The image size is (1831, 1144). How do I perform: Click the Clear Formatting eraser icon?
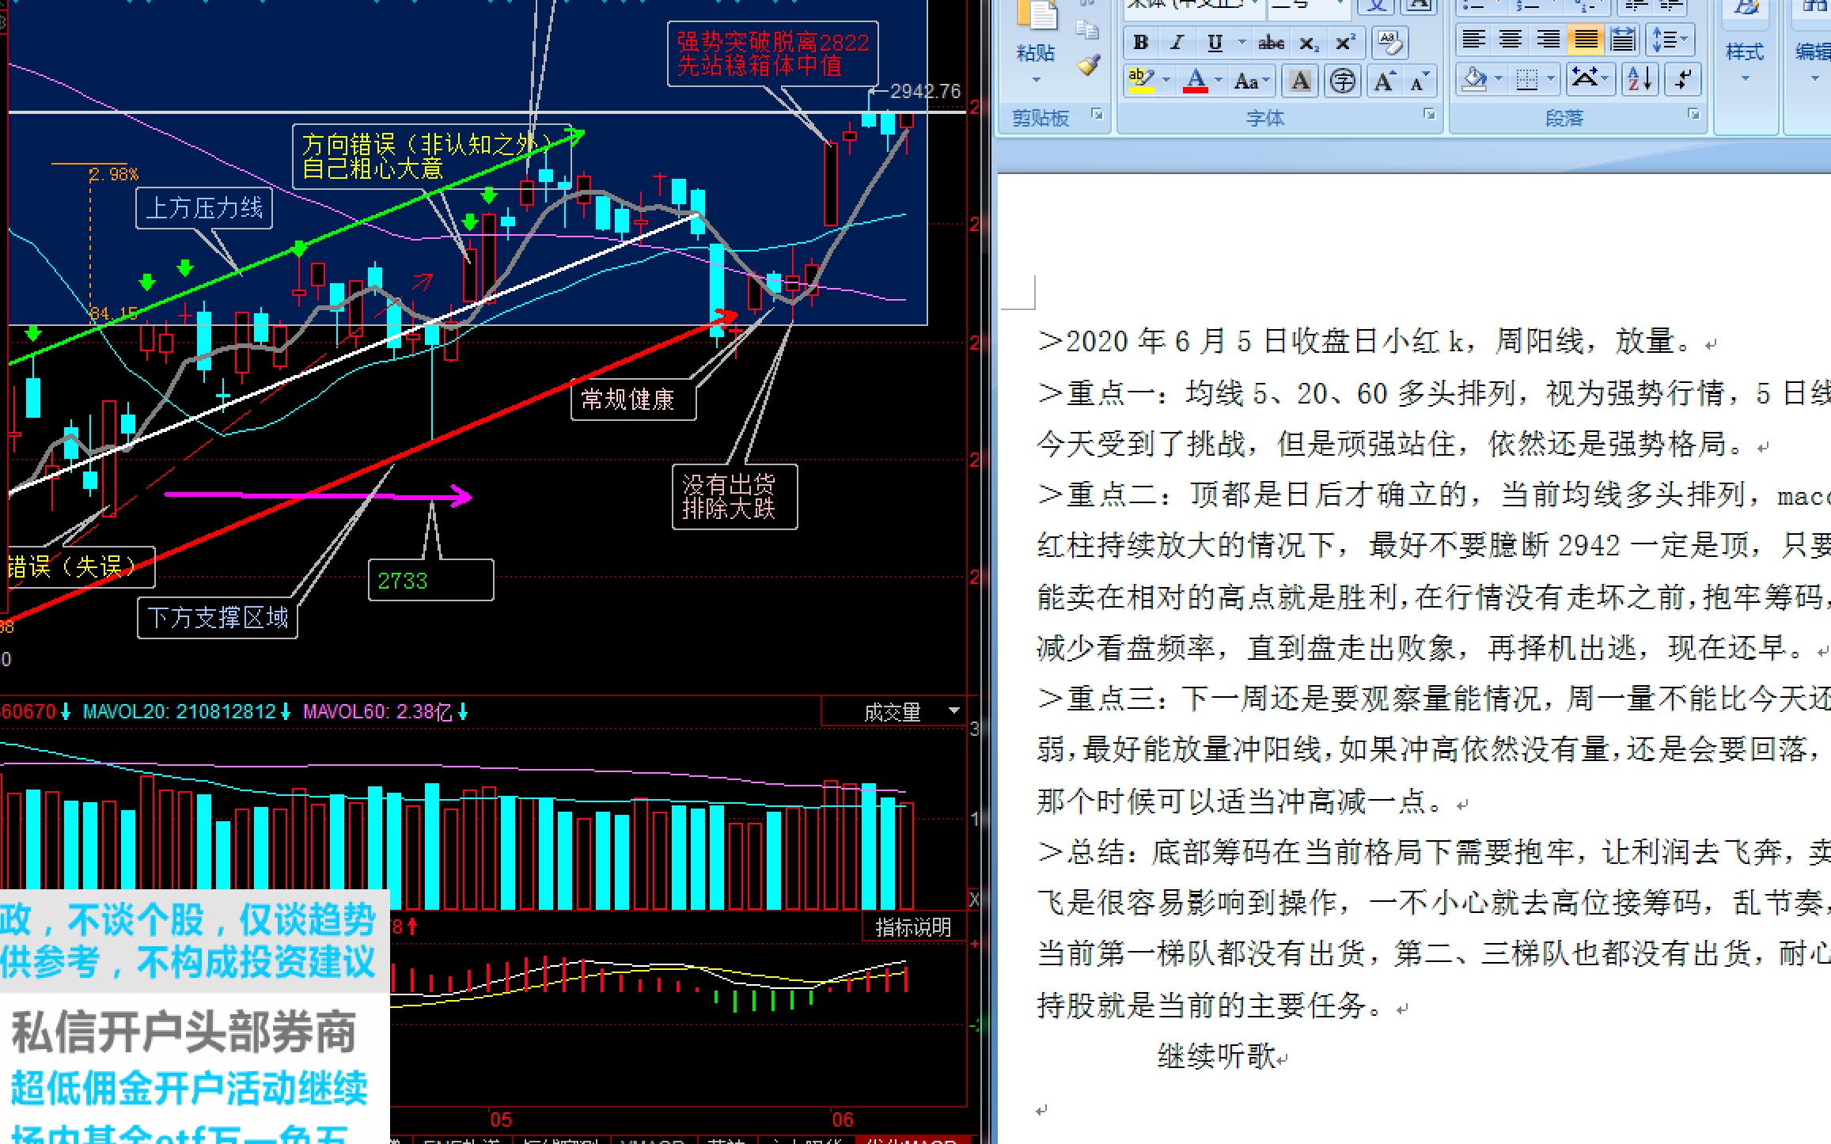point(1389,43)
